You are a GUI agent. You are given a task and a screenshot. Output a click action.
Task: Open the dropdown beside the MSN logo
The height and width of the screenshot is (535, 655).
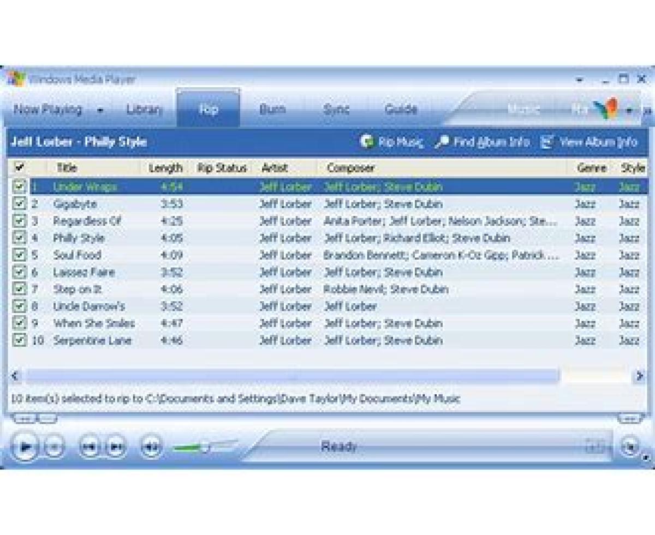[x=629, y=110]
